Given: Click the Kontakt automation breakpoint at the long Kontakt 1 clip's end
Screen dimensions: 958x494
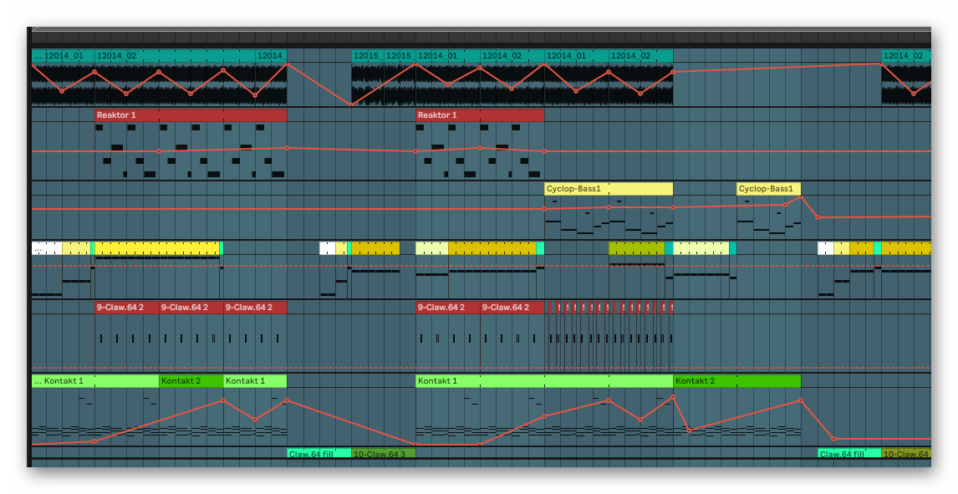Looking at the screenshot, I should click(673, 397).
